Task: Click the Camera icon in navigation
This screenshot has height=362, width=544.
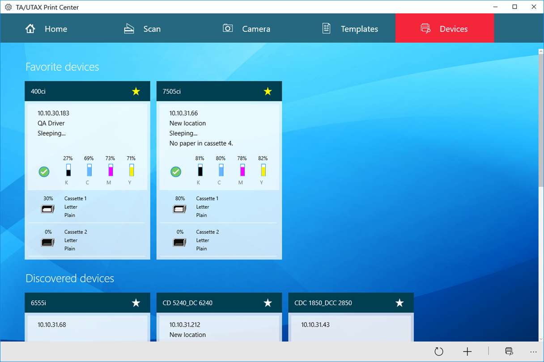Action: click(228, 28)
